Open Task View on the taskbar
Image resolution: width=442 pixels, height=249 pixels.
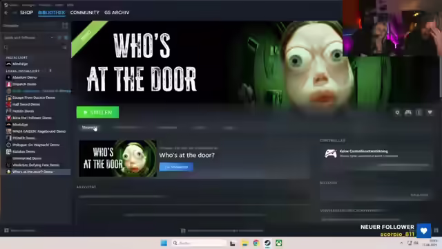[233, 243]
